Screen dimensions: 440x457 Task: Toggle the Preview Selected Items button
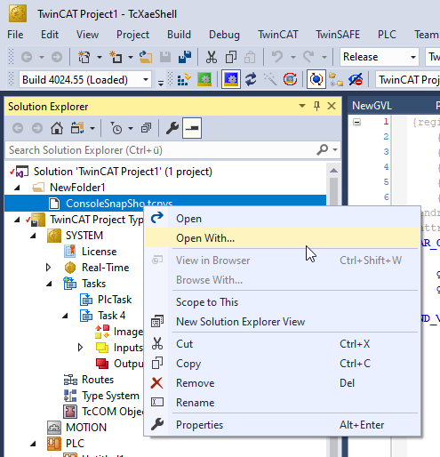(192, 128)
